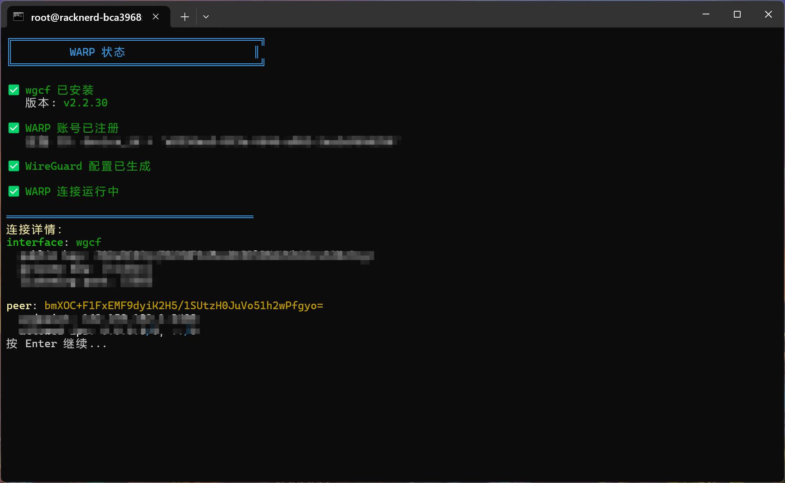Expand the new tab profile dropdown
Viewport: 785px width, 483px height.
point(206,17)
